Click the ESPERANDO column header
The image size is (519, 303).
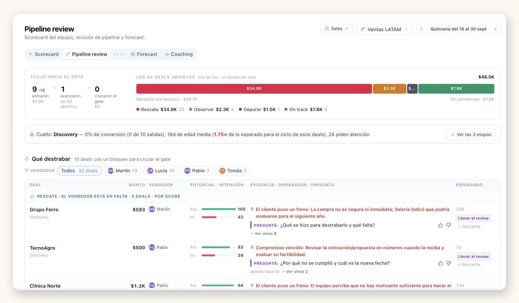pos(469,185)
